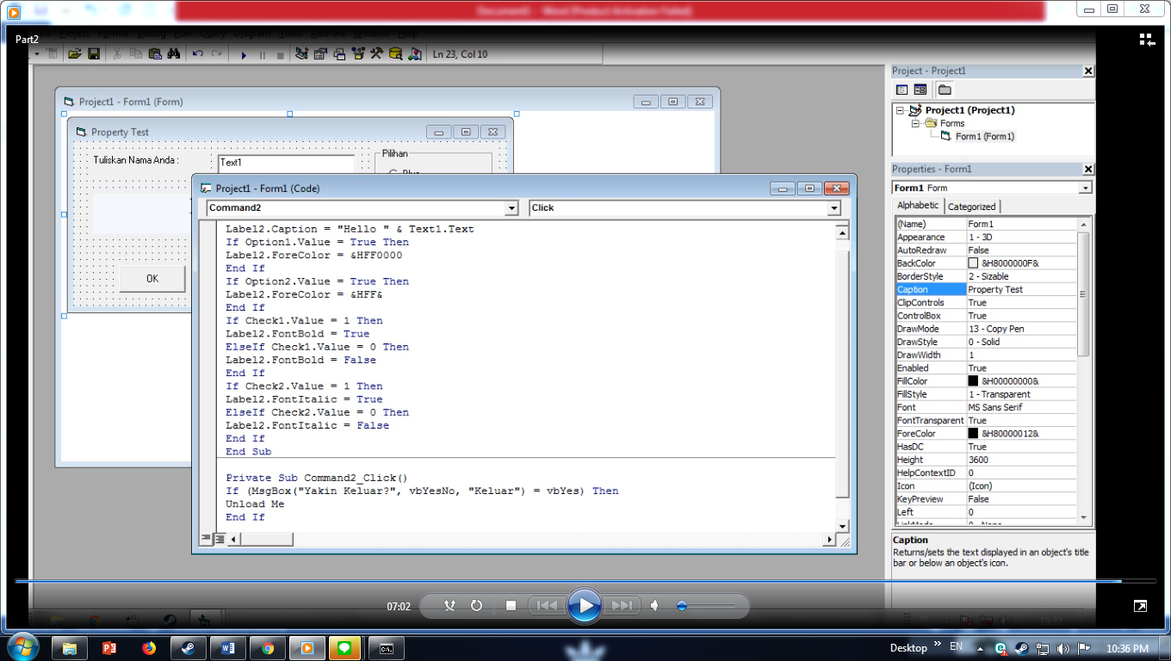Collapse the Project1 (Project1) tree node

901,110
